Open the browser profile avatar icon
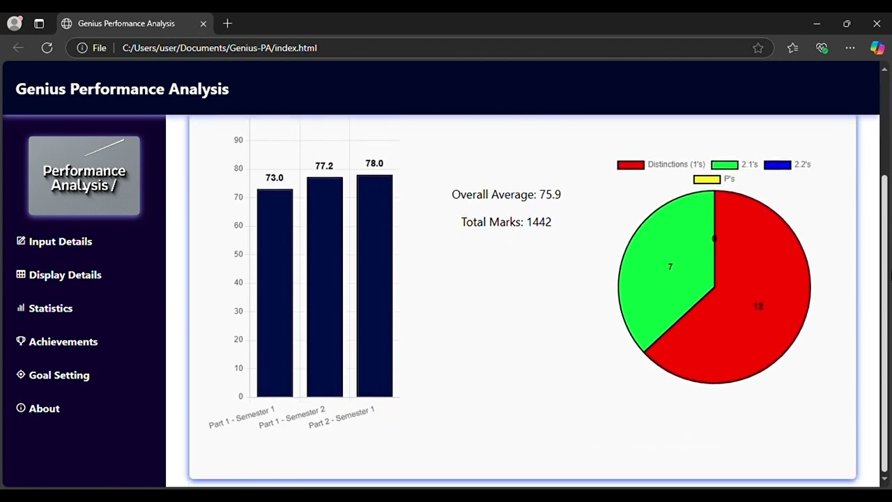This screenshot has height=502, width=892. click(x=15, y=23)
